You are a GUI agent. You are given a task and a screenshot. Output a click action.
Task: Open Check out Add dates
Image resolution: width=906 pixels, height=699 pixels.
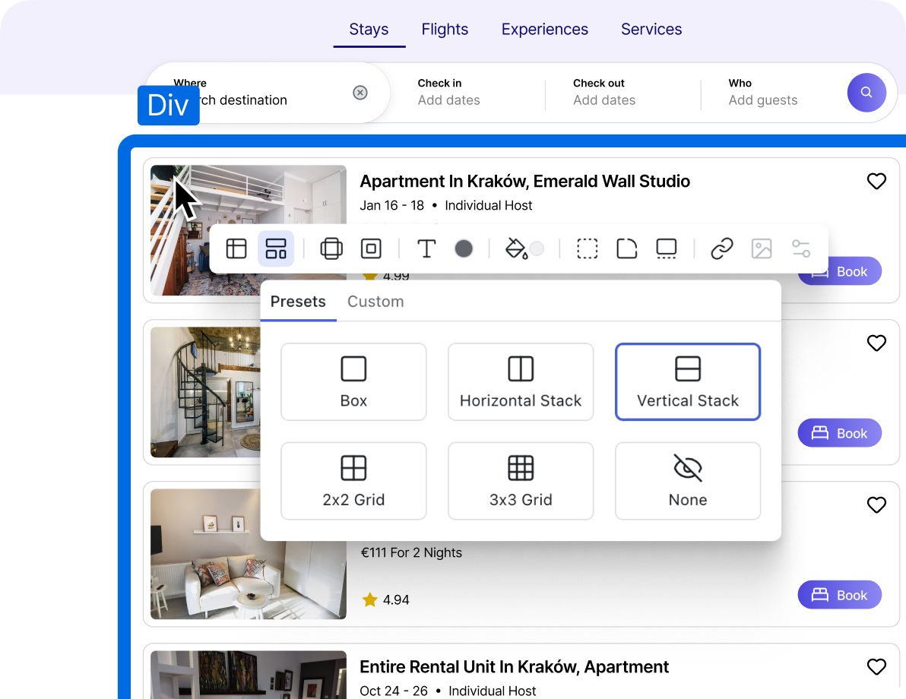point(604,93)
